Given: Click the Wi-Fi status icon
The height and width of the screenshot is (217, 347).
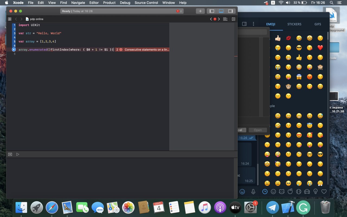Looking at the screenshot, I should (281, 3).
